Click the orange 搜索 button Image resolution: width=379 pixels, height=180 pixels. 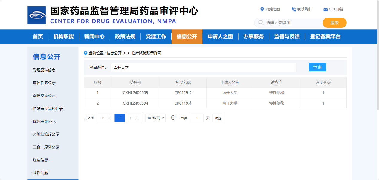(x=334, y=23)
